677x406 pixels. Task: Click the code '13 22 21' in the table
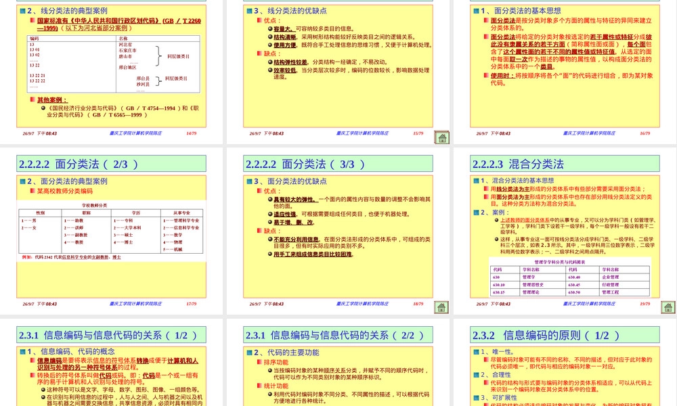pos(37,76)
